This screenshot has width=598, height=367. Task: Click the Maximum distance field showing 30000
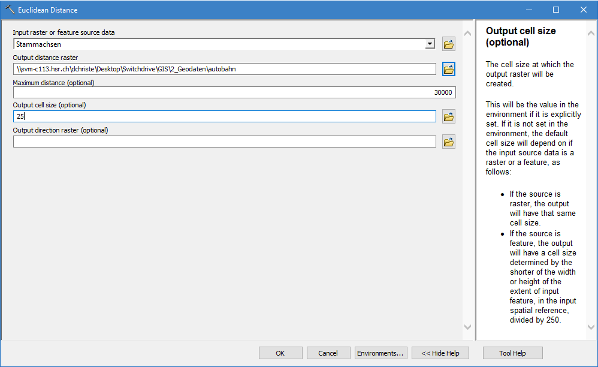point(234,92)
